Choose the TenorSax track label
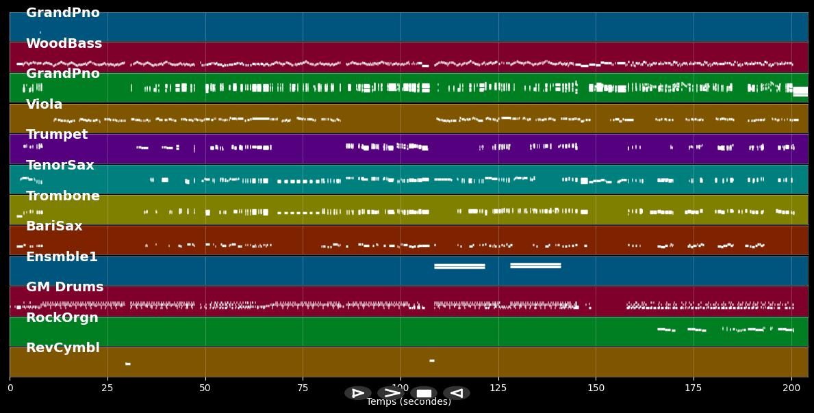Image resolution: width=814 pixels, height=413 pixels. [x=60, y=165]
